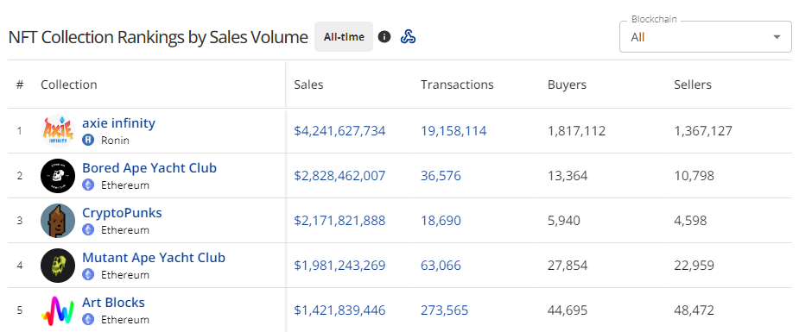Click the info icon beside All-time
The width and height of the screenshot is (799, 332).
[384, 36]
